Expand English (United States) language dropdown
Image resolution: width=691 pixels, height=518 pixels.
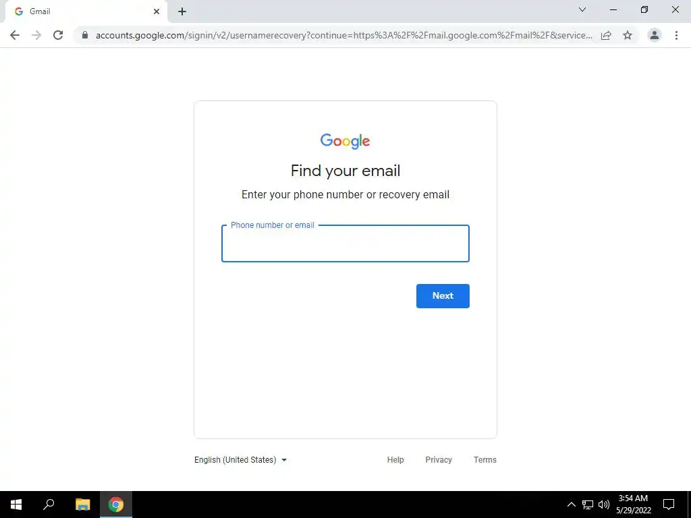[x=241, y=460]
